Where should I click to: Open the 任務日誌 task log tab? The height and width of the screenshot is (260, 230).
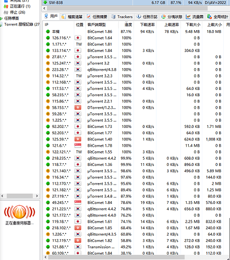point(147,17)
